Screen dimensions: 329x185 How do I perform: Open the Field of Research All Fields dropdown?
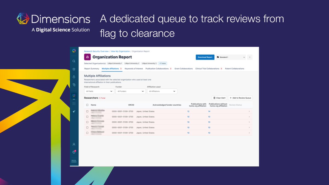99,91
